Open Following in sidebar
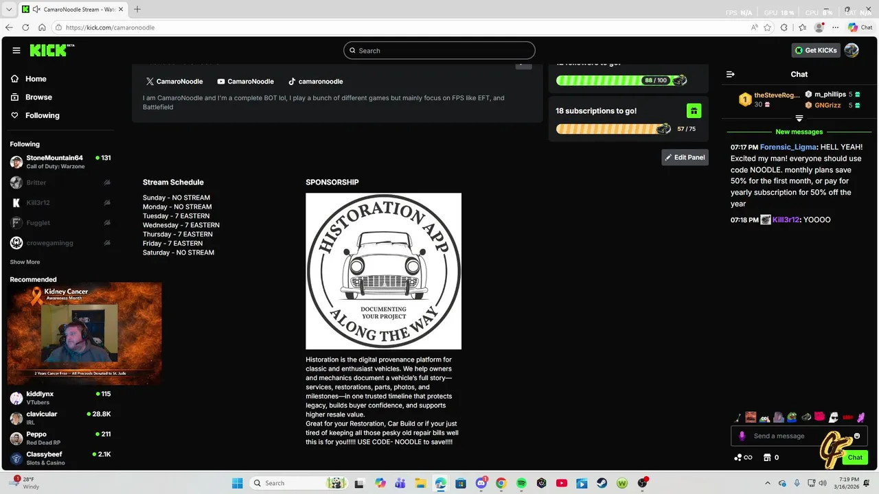879x494 pixels. [x=35, y=115]
